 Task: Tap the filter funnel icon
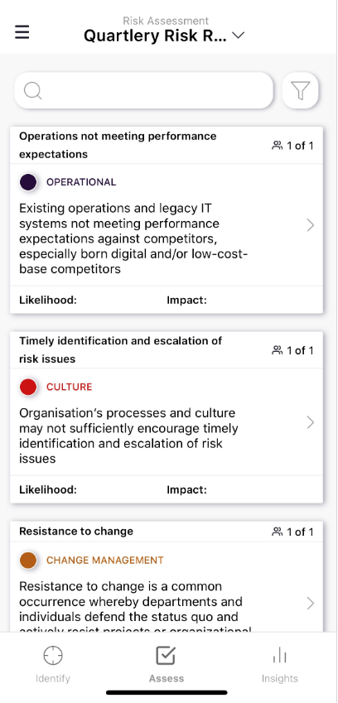[x=301, y=90]
